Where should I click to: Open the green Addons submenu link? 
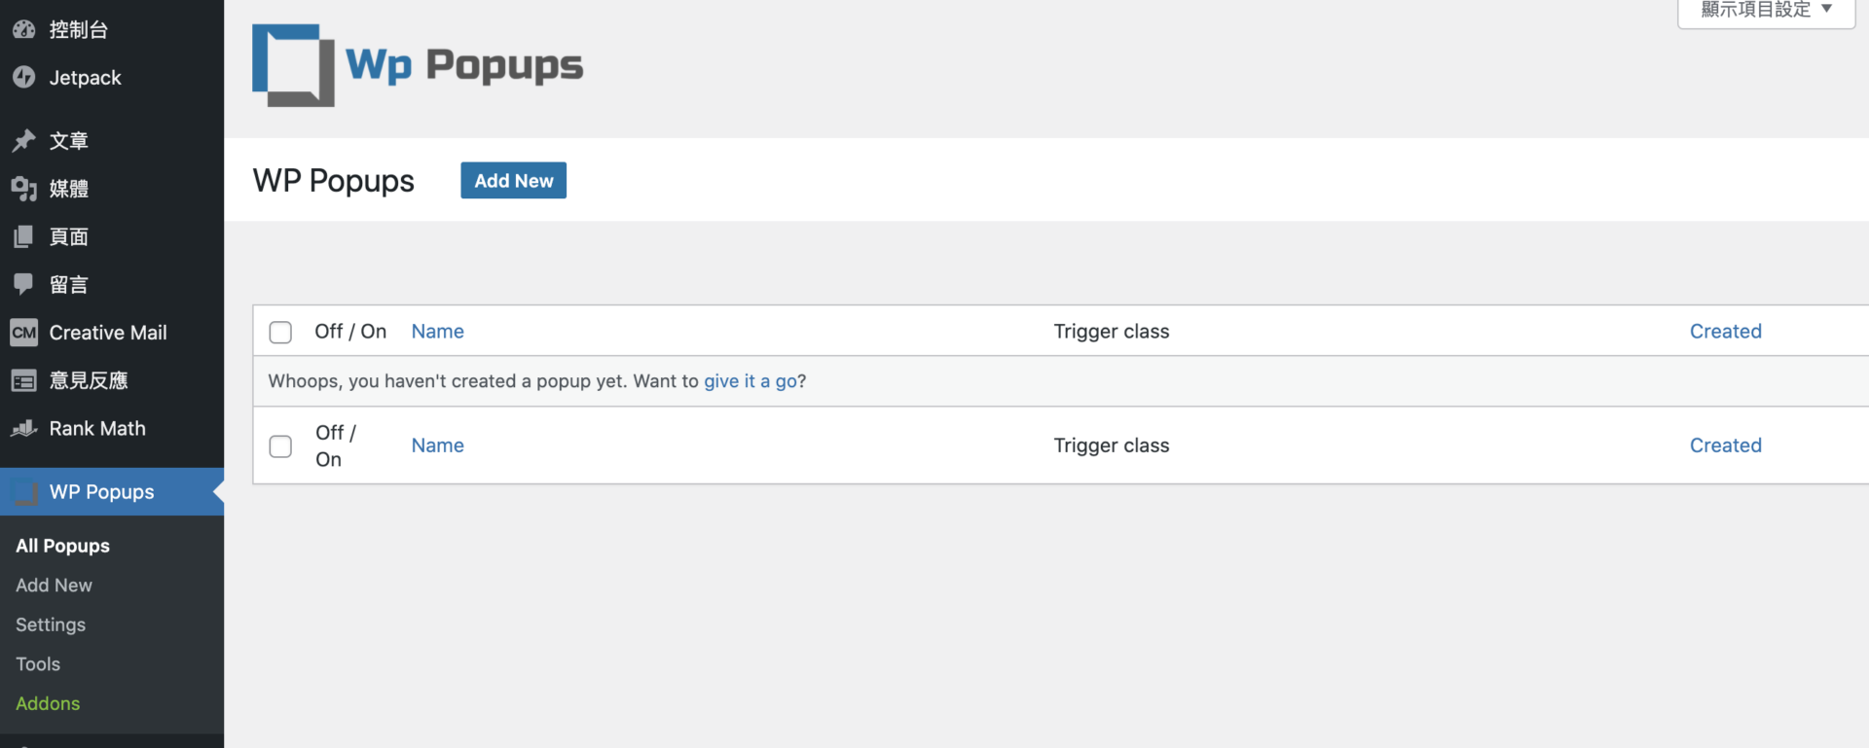(48, 703)
